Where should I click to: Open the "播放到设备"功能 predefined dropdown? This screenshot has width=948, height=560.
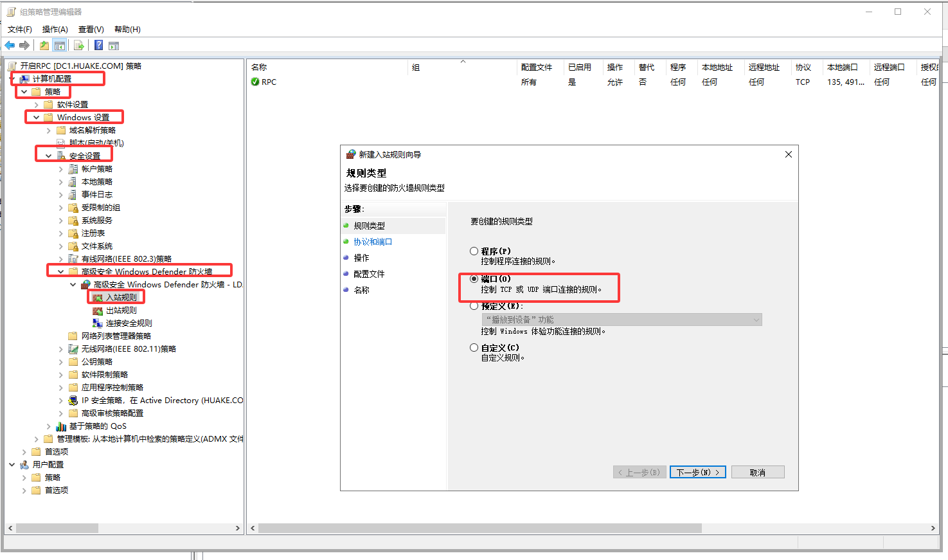point(622,320)
